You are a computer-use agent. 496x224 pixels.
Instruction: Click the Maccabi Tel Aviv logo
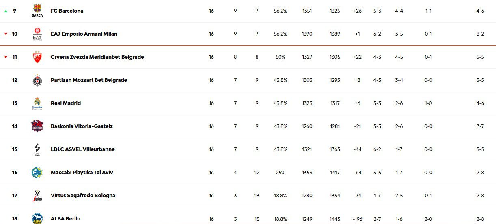tap(37, 173)
